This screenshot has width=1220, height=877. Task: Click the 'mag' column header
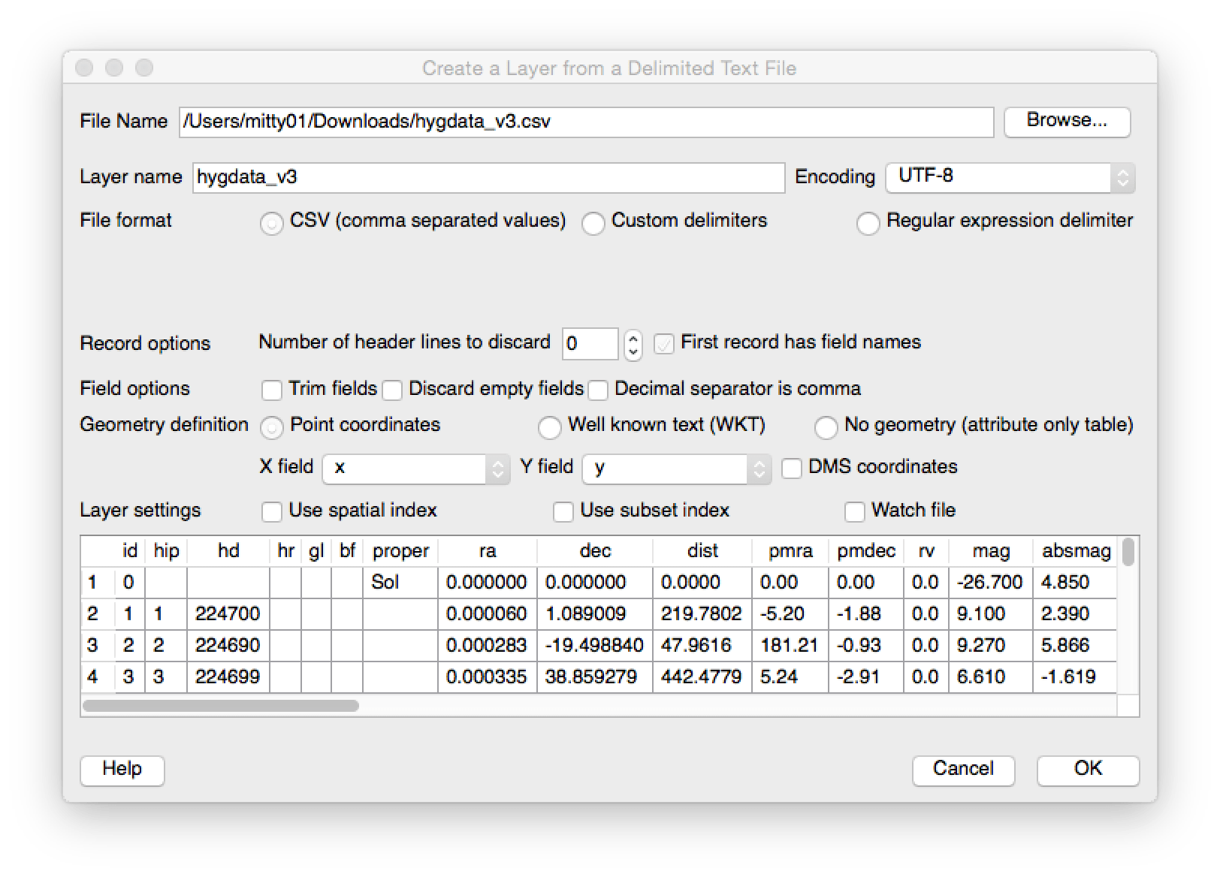click(x=991, y=551)
